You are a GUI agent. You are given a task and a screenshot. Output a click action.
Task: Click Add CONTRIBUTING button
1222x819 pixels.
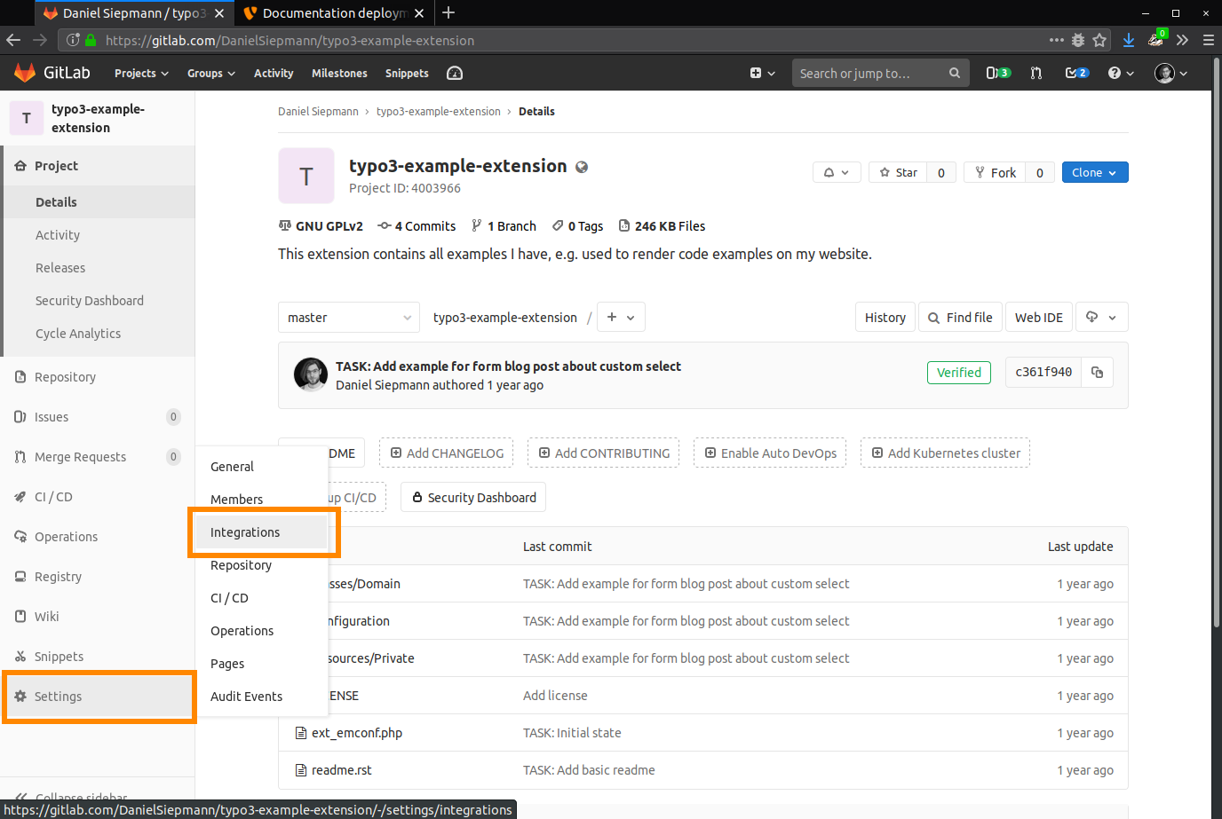[x=604, y=453]
